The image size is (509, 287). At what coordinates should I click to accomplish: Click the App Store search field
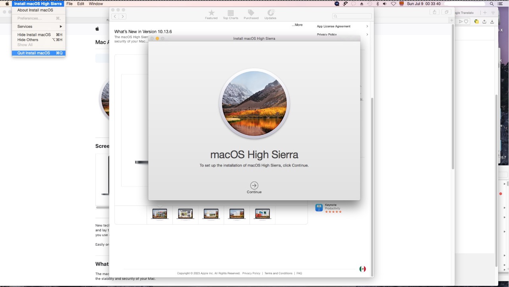click(x=352, y=16)
